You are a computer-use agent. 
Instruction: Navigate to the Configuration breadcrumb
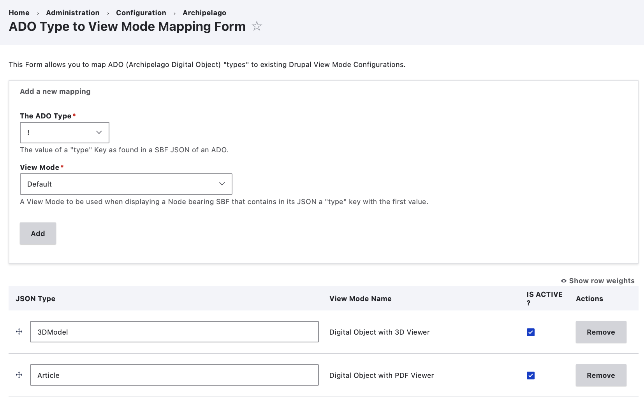(141, 13)
